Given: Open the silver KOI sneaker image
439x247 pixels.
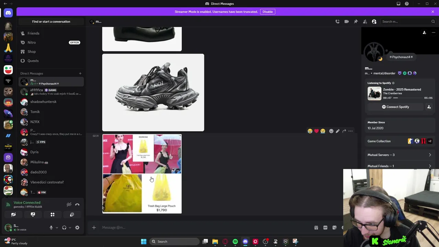Looking at the screenshot, I should [x=153, y=93].
